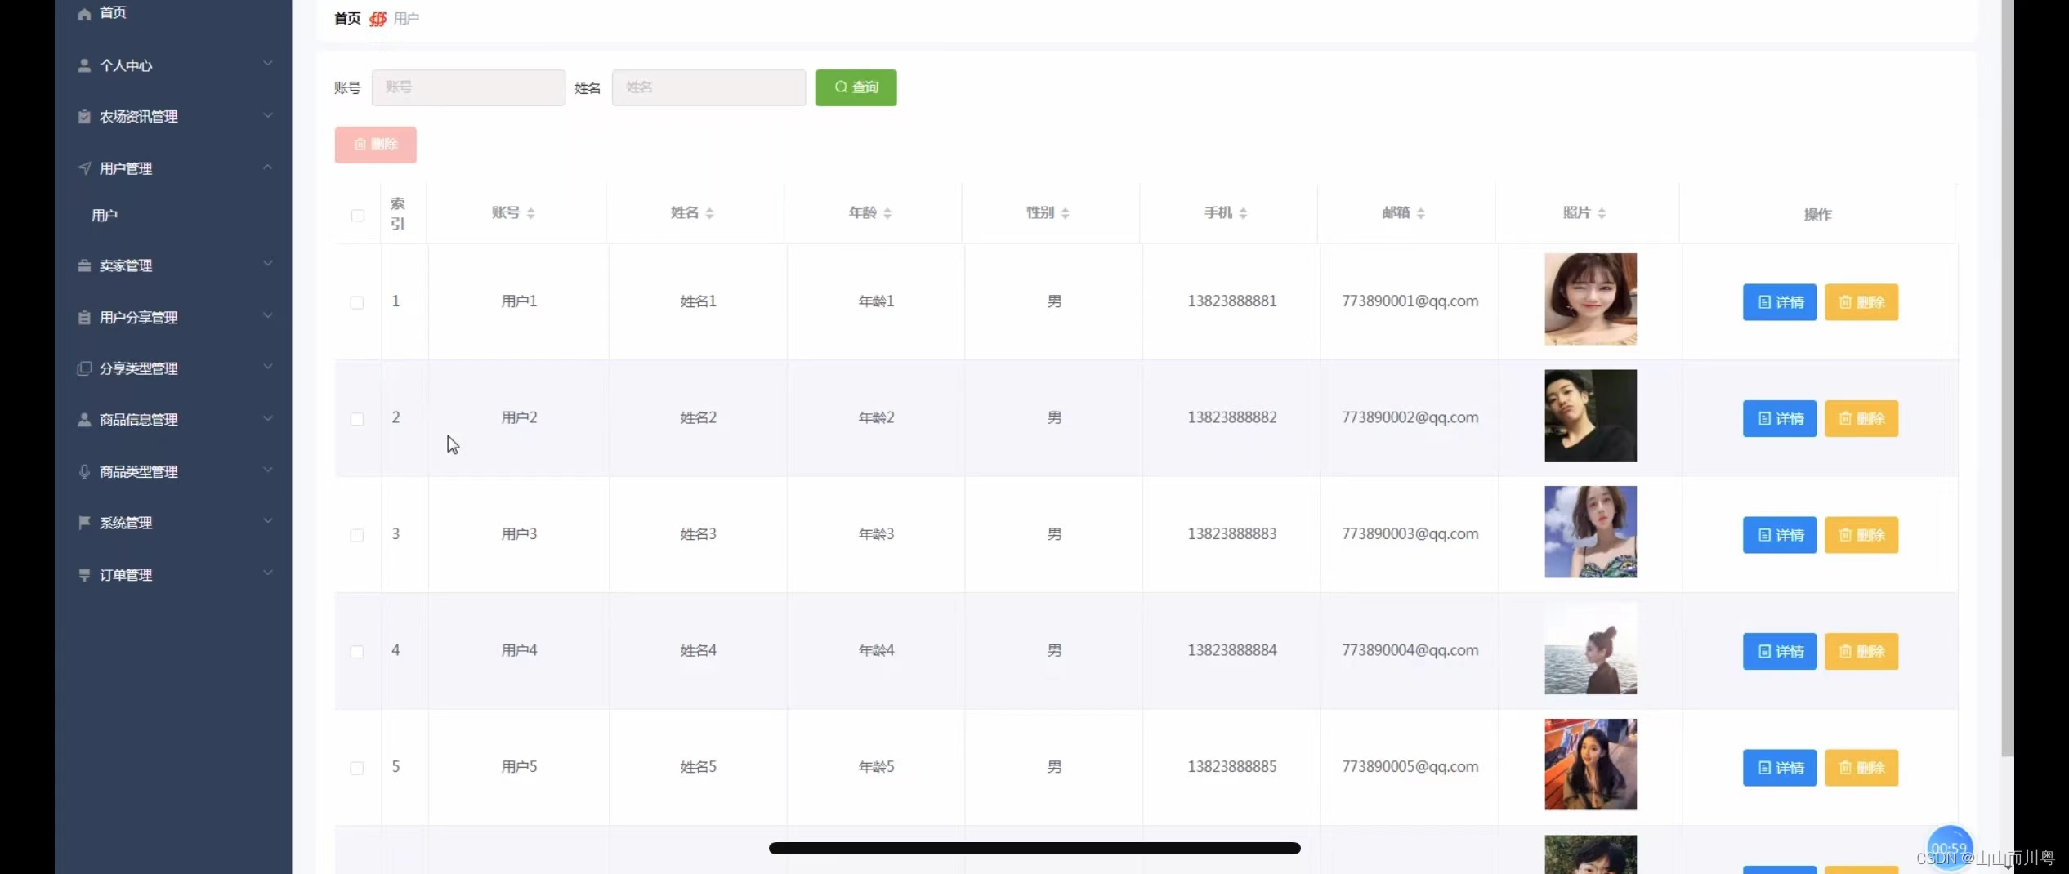Expand the 商品类型管理 chevron
The height and width of the screenshot is (874, 2069).
click(268, 470)
